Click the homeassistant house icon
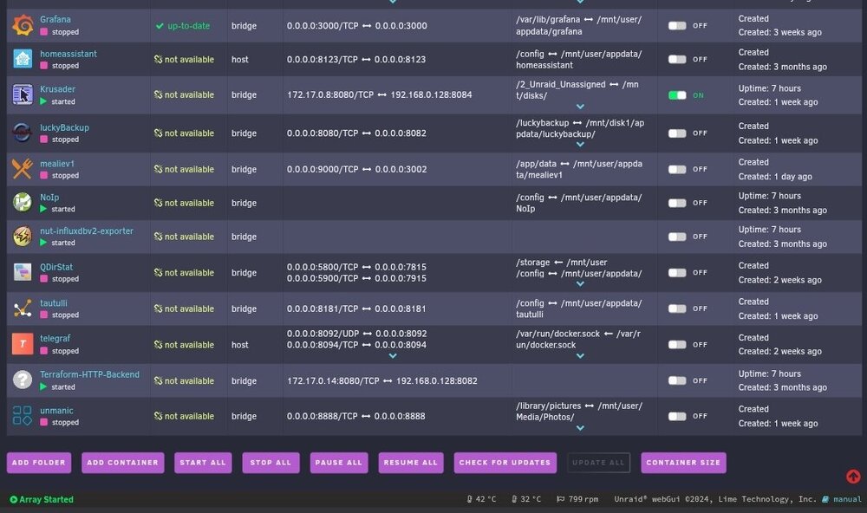The width and height of the screenshot is (867, 513). coord(23,59)
